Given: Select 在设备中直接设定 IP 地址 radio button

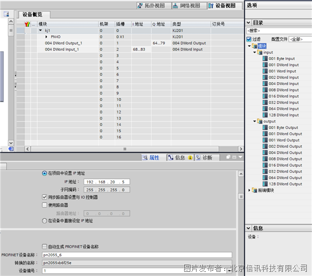Looking at the screenshot, I should click(44, 221).
